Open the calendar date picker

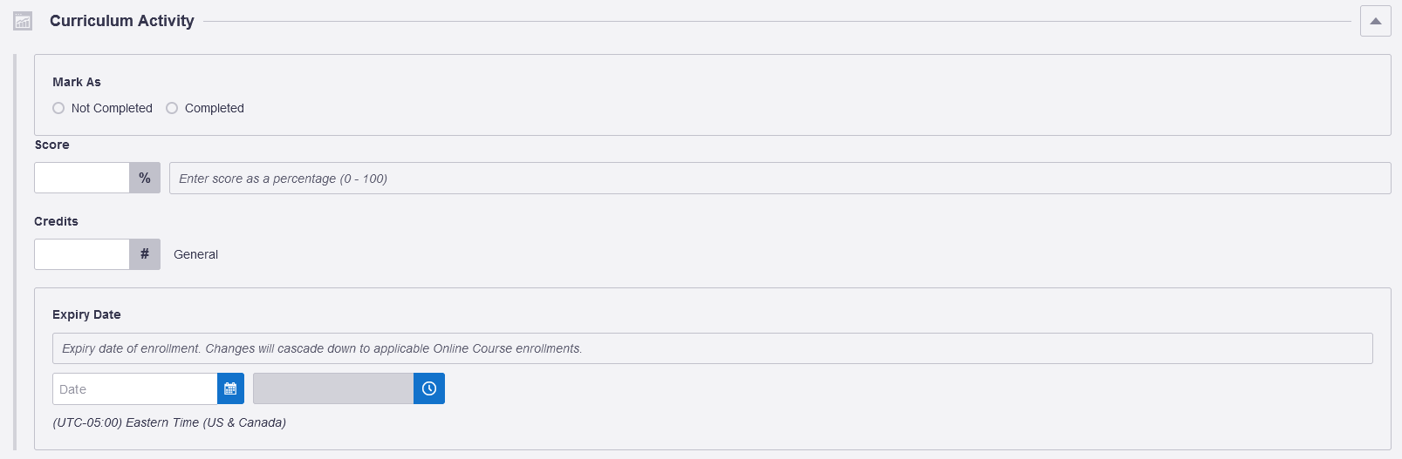230,389
